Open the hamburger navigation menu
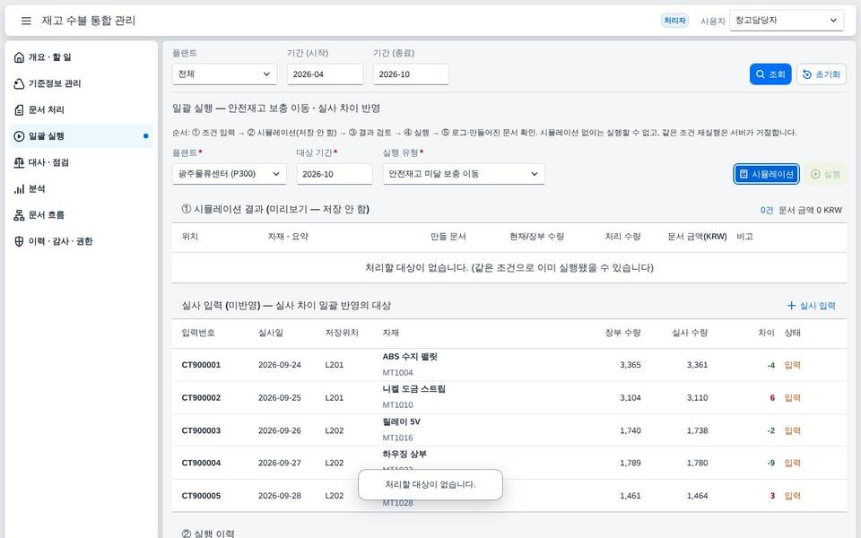The width and height of the screenshot is (861, 538). (26, 21)
